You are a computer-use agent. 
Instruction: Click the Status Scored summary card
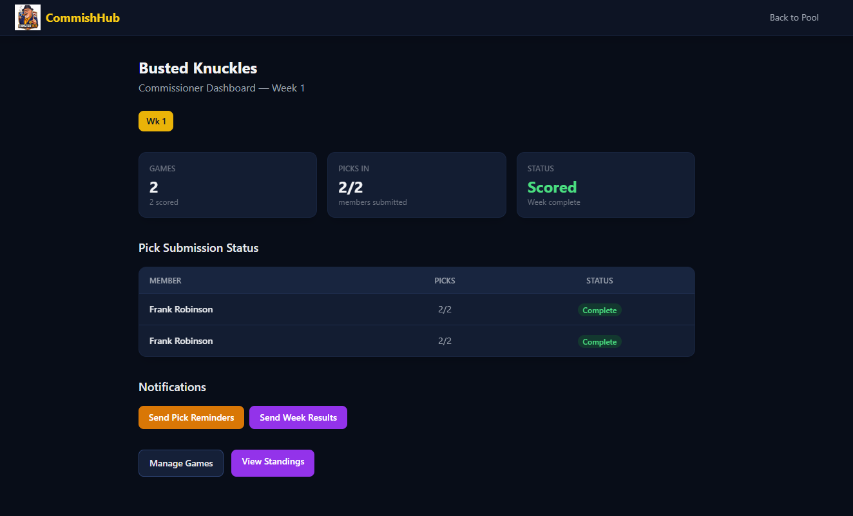(606, 185)
